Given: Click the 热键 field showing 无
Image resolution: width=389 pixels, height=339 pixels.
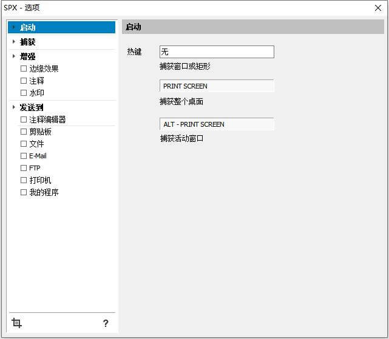Looking at the screenshot, I should point(217,52).
